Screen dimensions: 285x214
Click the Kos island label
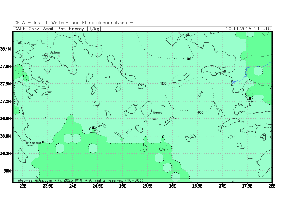point(241,121)
